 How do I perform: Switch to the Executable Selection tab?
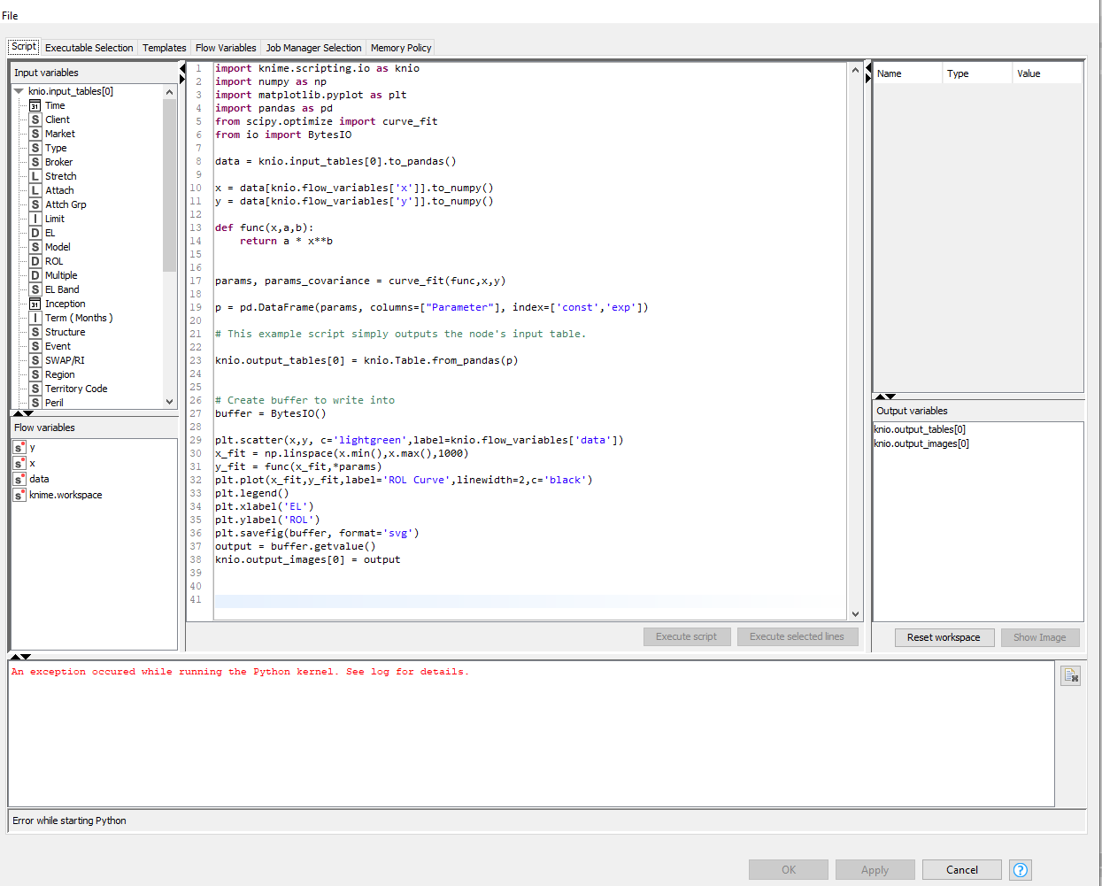pyautogui.click(x=89, y=48)
